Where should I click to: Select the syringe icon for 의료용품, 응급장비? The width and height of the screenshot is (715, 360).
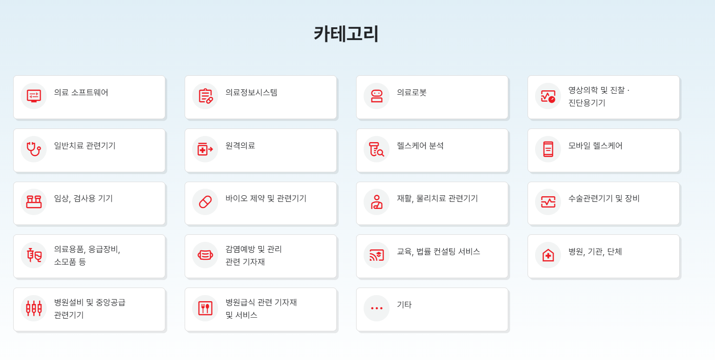(x=34, y=255)
